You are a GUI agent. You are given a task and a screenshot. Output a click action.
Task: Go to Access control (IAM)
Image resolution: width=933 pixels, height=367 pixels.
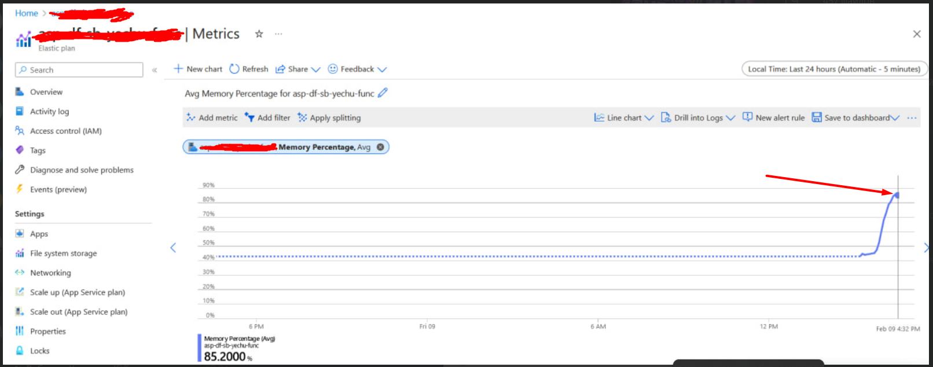65,131
